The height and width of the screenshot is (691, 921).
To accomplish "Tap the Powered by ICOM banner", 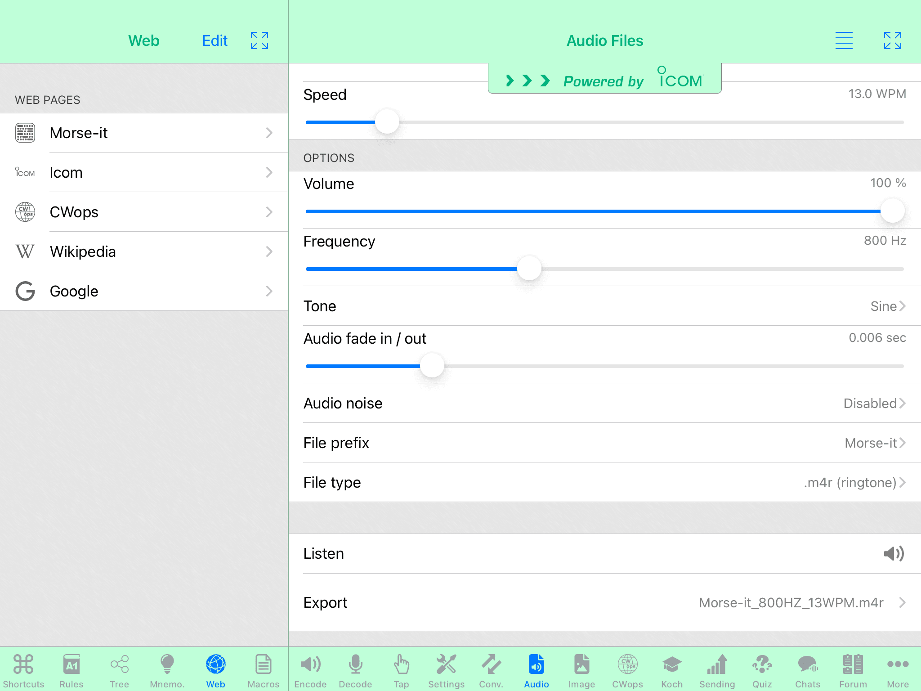I will [605, 78].
